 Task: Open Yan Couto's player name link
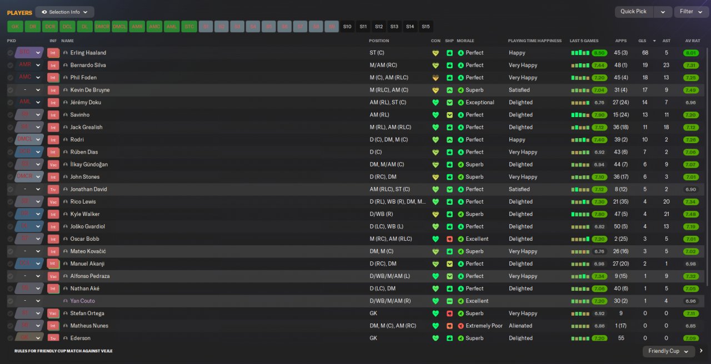point(83,301)
